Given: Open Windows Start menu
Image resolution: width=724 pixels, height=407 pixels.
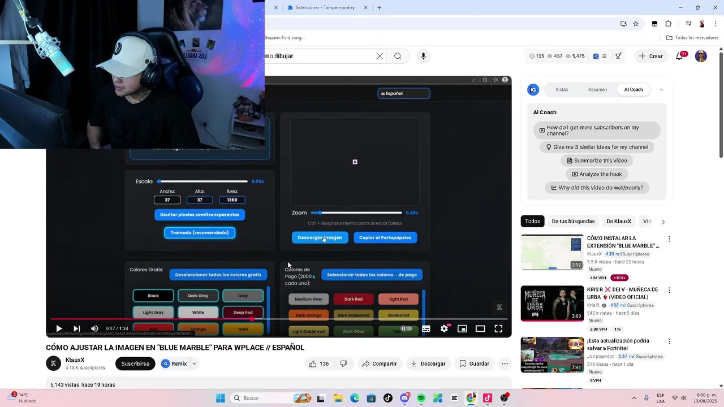Looking at the screenshot, I should [220, 398].
